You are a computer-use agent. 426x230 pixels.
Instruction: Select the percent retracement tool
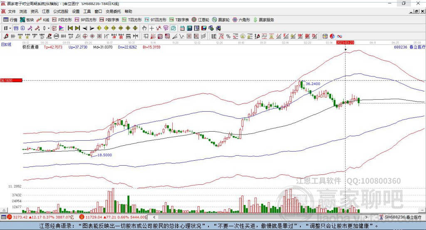click(228, 36)
